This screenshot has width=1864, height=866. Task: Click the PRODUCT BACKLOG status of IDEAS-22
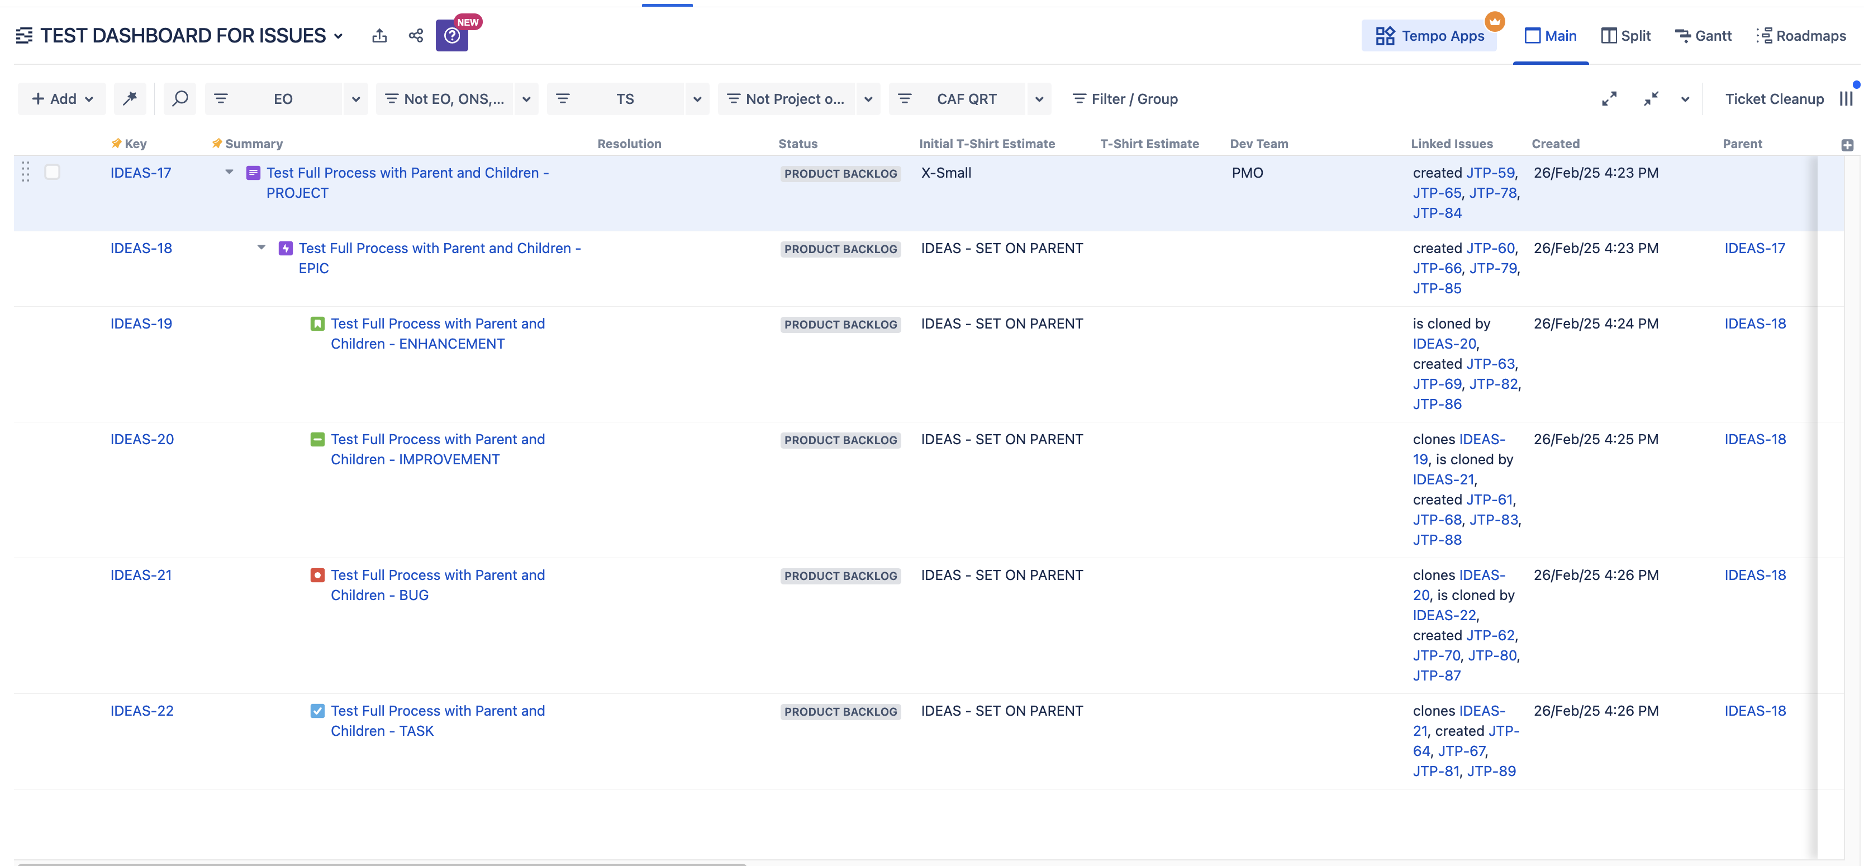pos(840,711)
